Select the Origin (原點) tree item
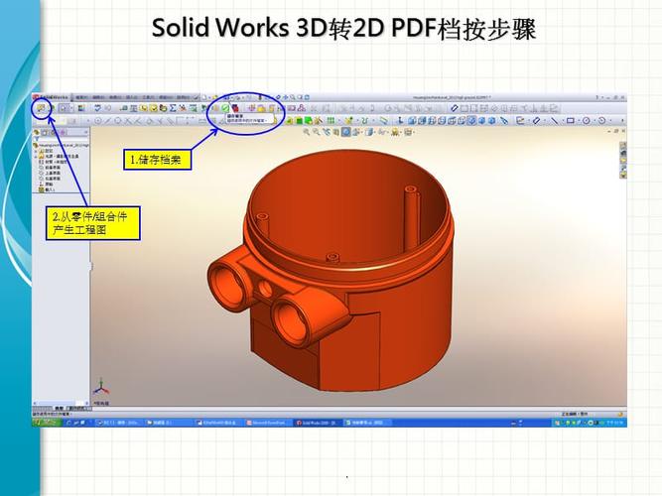 [x=46, y=185]
